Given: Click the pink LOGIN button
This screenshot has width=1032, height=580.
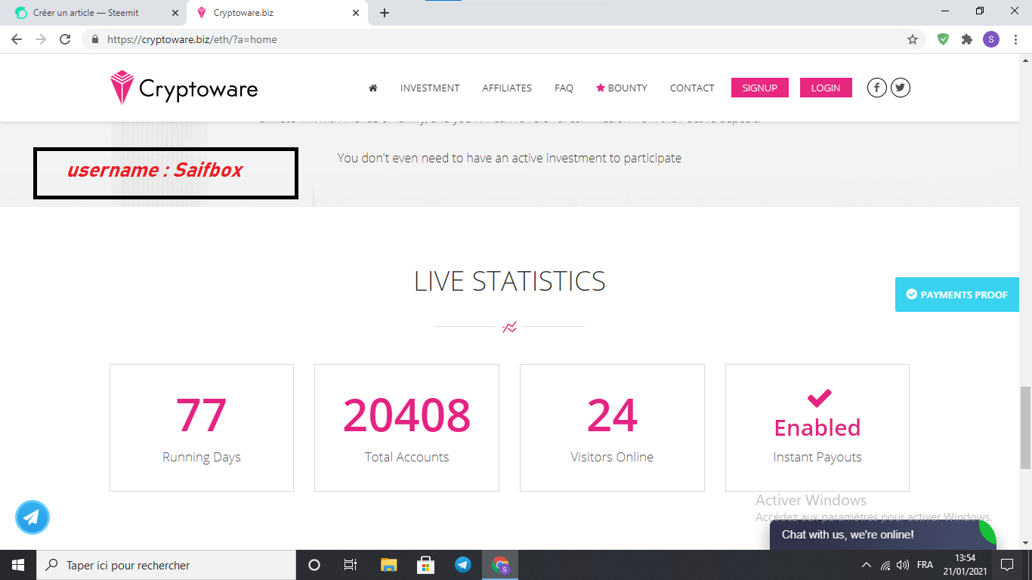Looking at the screenshot, I should (x=826, y=88).
